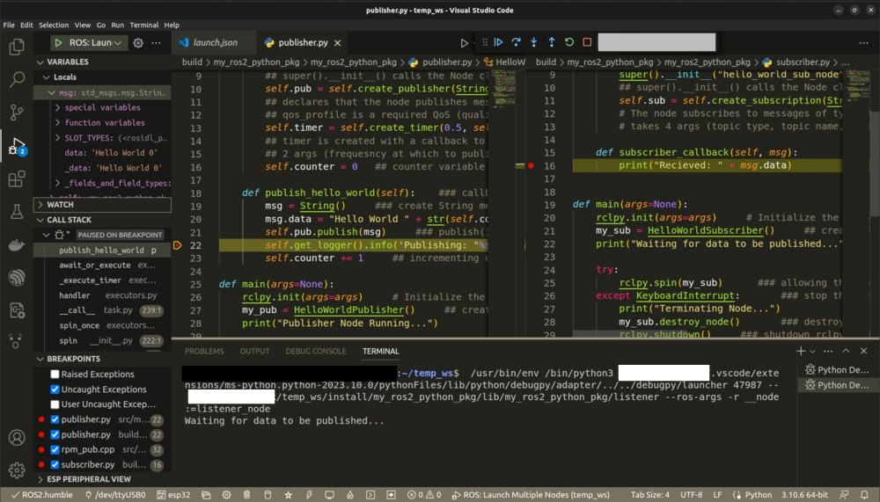880x502 pixels.
Task: Click ROS: Launch Multiple Nodes status item
Action: click(531, 495)
